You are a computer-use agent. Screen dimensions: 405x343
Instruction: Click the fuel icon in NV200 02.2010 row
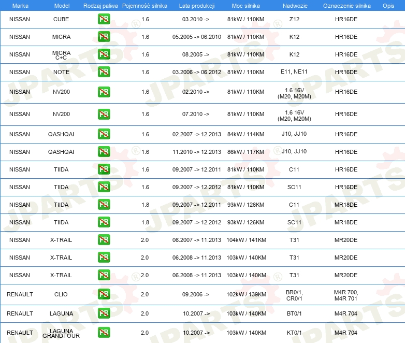coord(104,92)
